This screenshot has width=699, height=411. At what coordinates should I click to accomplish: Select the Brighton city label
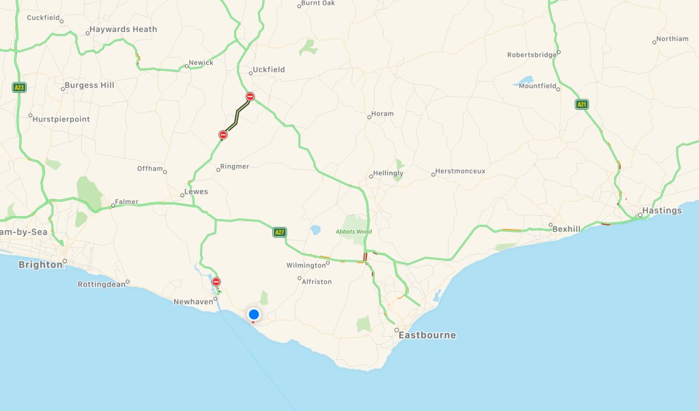(40, 264)
